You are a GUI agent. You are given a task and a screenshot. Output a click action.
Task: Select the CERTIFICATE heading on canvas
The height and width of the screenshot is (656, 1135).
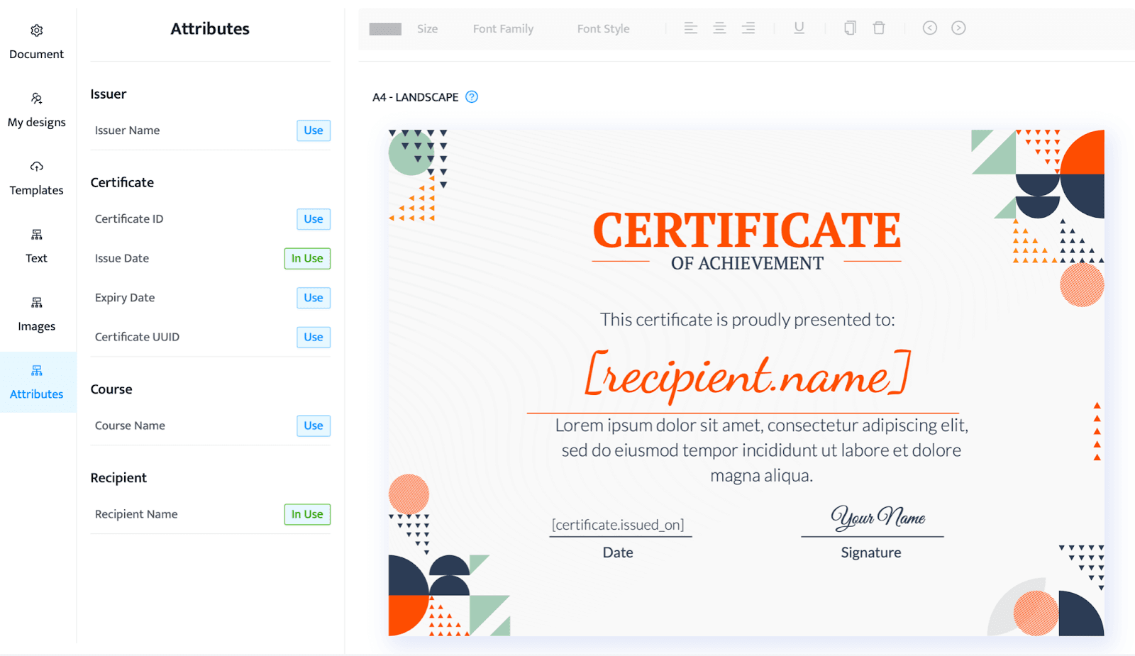[747, 230]
